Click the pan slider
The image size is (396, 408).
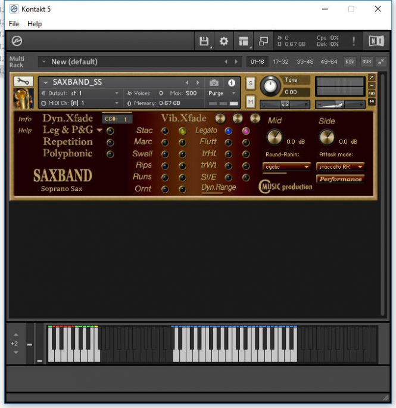point(285,104)
